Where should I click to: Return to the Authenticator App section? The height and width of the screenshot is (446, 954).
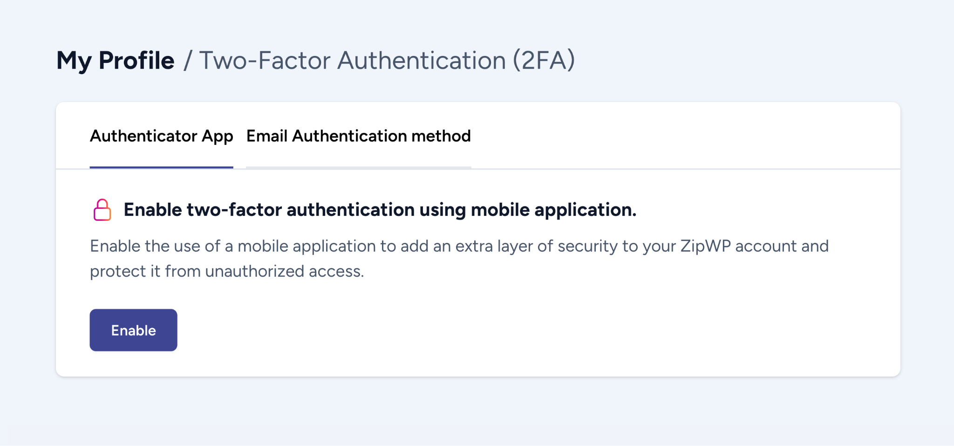(x=161, y=136)
